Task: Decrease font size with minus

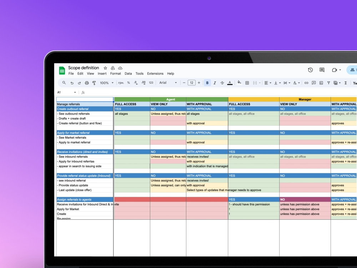Action: pos(184,83)
